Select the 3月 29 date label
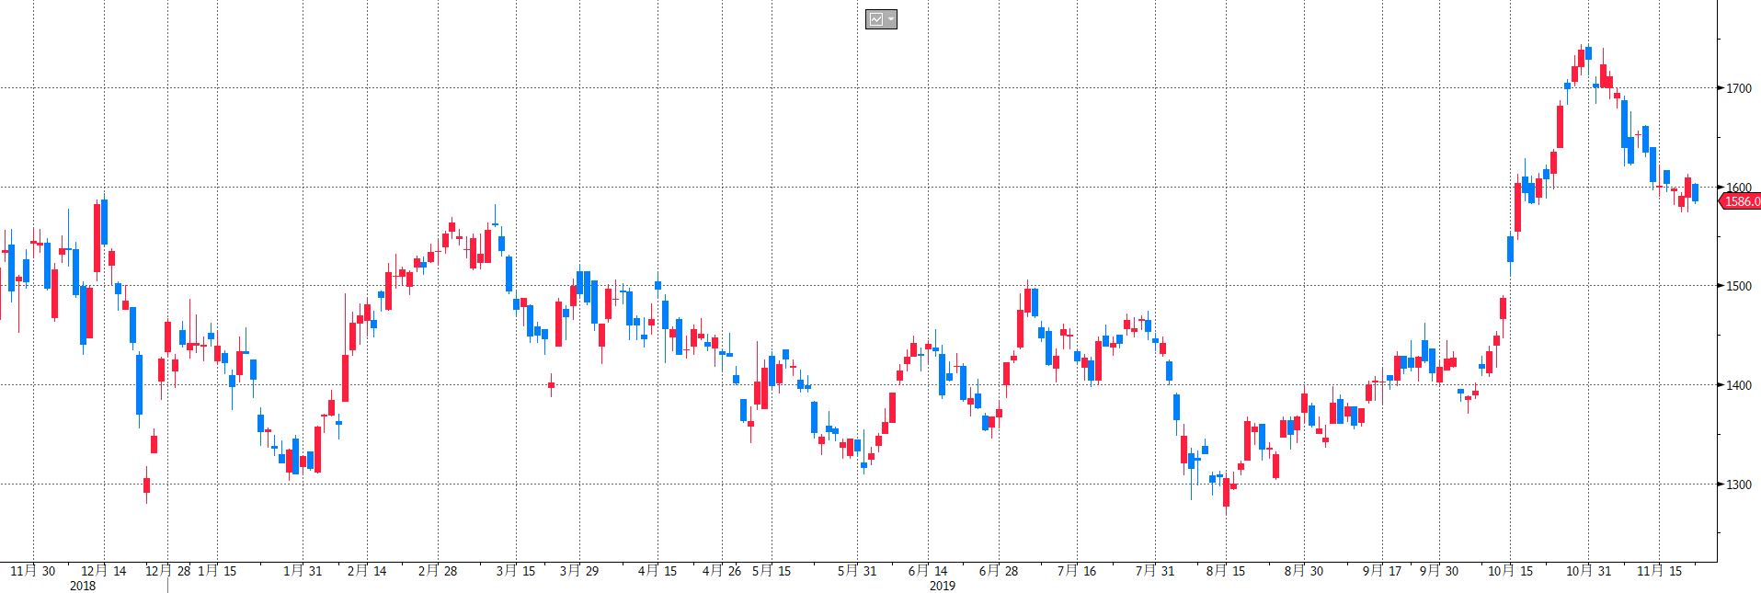The image size is (1761, 593). click(579, 571)
